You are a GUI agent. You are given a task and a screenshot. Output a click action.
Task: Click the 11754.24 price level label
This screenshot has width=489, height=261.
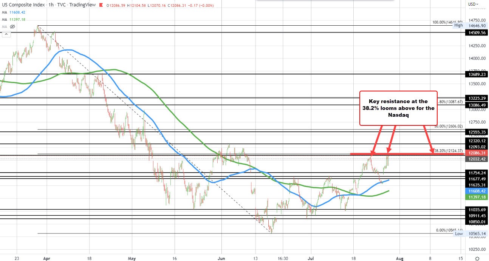(477, 173)
